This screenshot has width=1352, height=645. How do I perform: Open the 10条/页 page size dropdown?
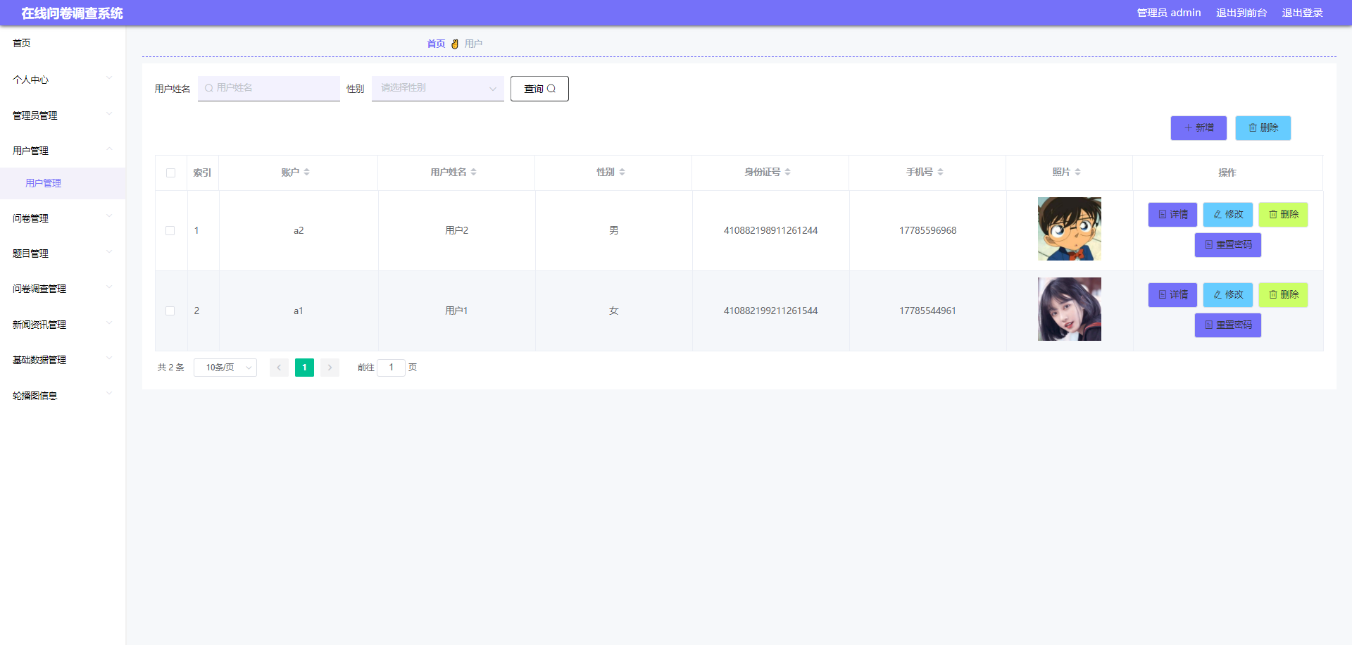225,368
